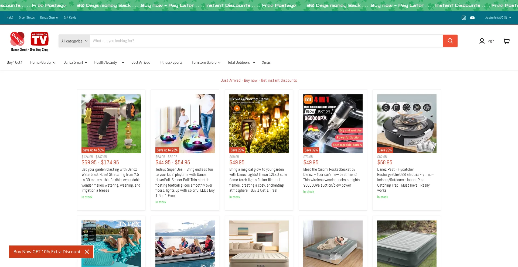Click the Danoz Lights solar torch description
The height and width of the screenshot is (267, 518).
[259, 180]
